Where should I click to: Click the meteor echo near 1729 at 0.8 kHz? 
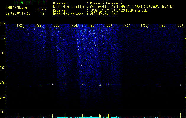point(160,84)
